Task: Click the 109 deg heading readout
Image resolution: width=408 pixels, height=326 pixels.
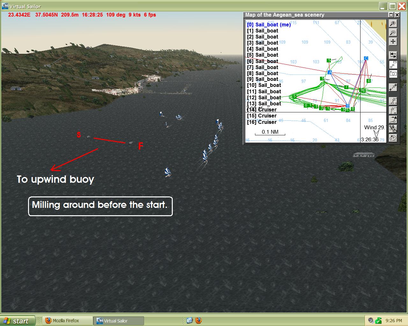Action: click(116, 15)
